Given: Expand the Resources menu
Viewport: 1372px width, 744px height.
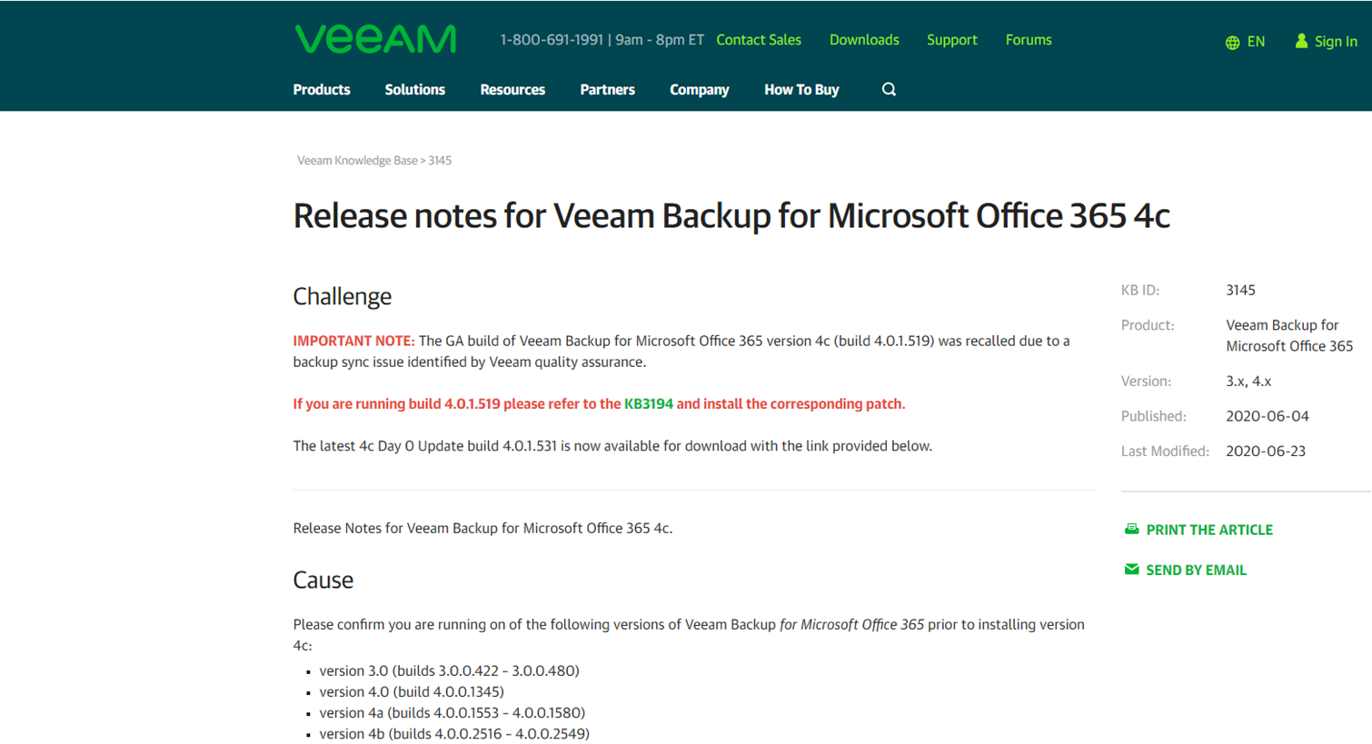Looking at the screenshot, I should coord(512,89).
